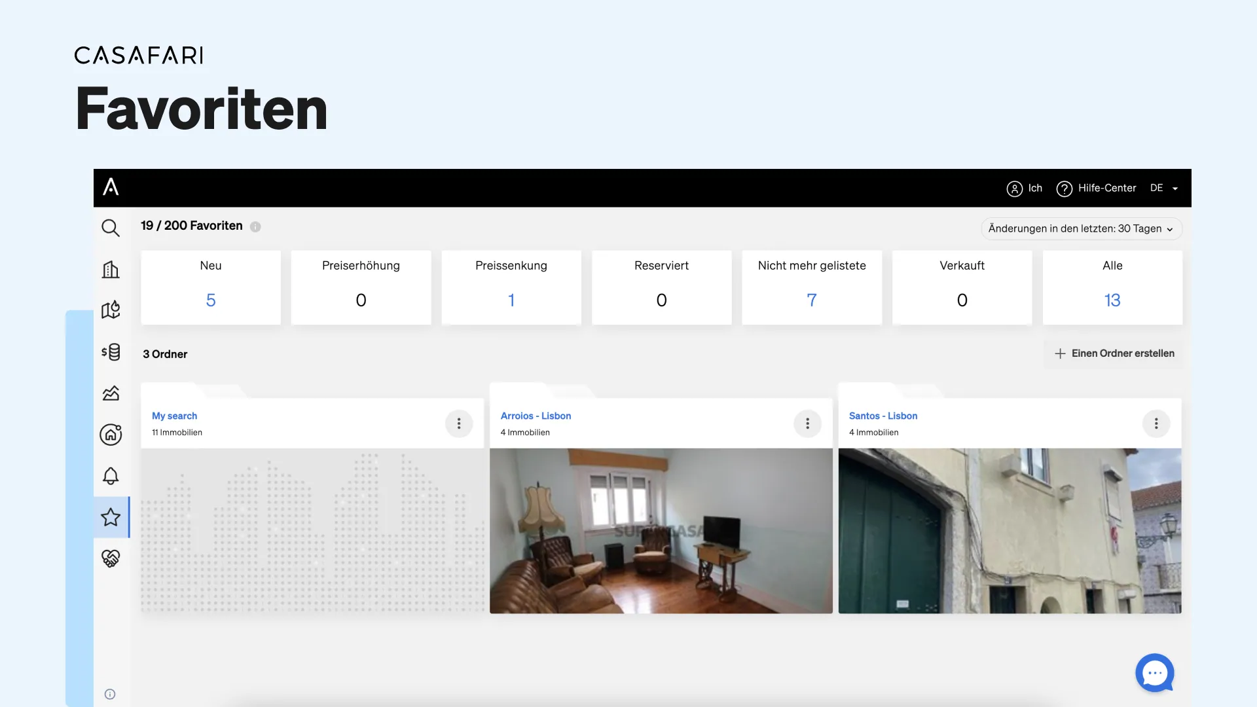Image resolution: width=1257 pixels, height=707 pixels.
Task: Open the DE language dropdown
Action: point(1164,188)
